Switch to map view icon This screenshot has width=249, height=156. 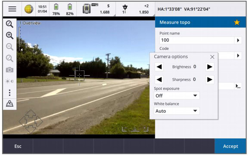click(x=9, y=104)
